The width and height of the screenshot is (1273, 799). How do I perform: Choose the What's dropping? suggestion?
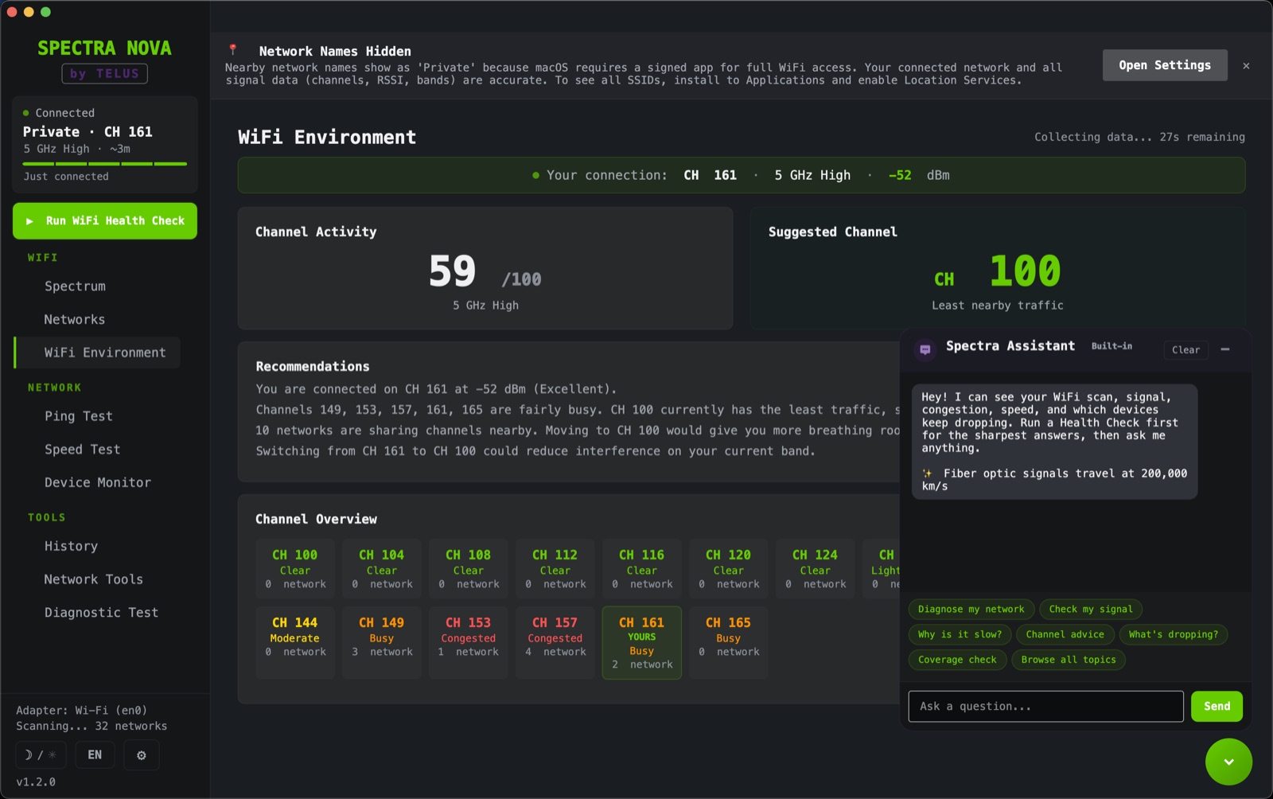(1174, 634)
